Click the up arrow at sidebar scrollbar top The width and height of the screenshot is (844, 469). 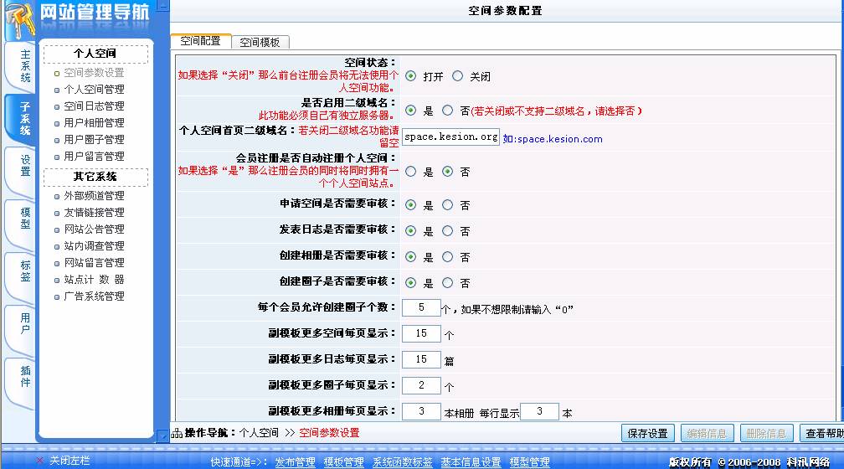coord(162,6)
